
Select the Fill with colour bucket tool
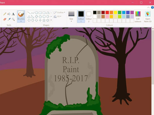pos(9,14)
